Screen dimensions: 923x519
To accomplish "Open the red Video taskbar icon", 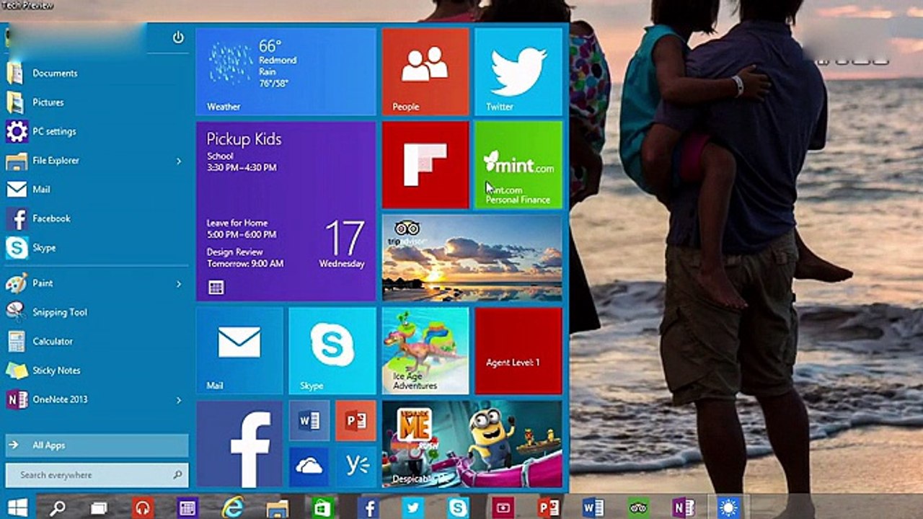I will 503,507.
